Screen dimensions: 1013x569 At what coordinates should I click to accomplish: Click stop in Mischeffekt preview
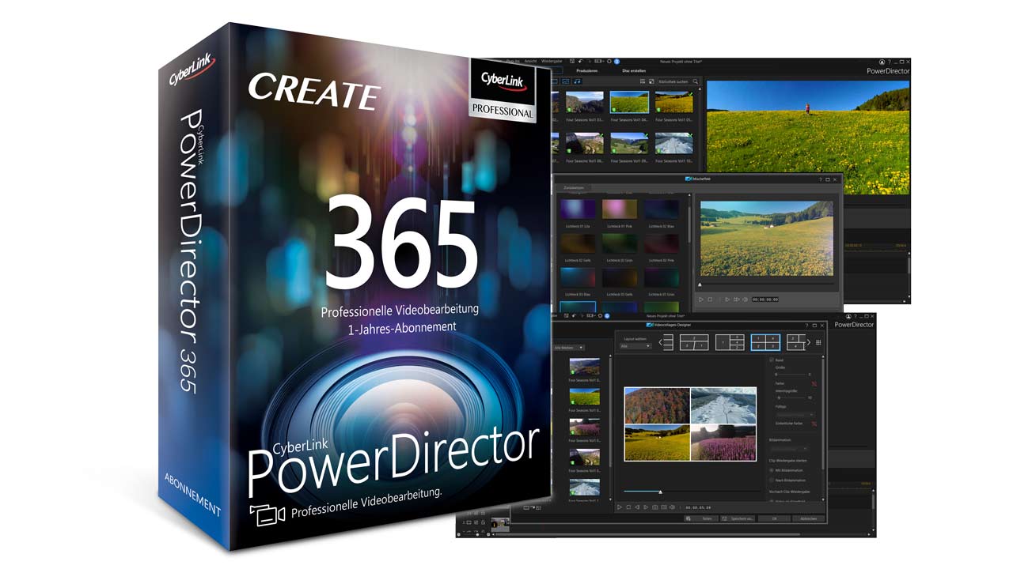(x=710, y=300)
